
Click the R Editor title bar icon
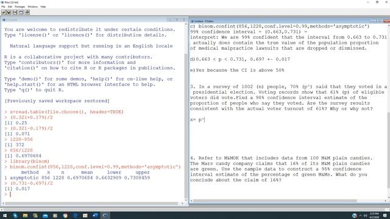(x=192, y=21)
